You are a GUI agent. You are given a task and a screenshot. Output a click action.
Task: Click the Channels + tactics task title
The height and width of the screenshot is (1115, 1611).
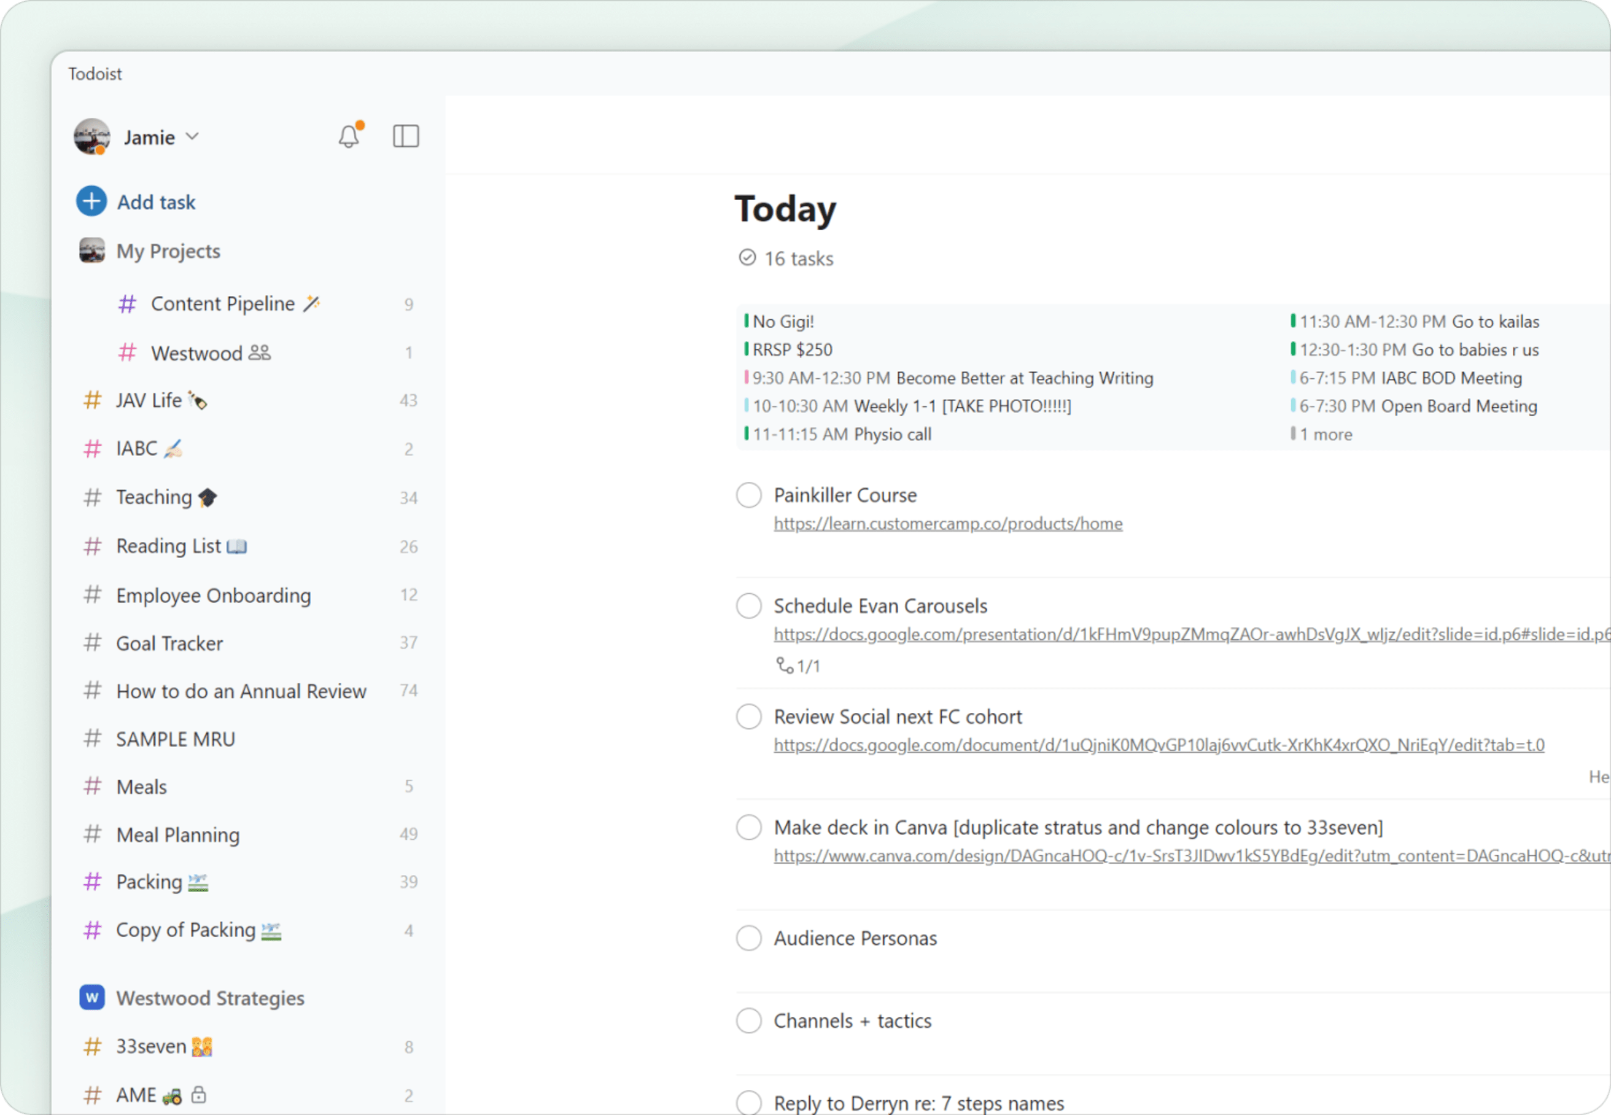(x=852, y=1020)
